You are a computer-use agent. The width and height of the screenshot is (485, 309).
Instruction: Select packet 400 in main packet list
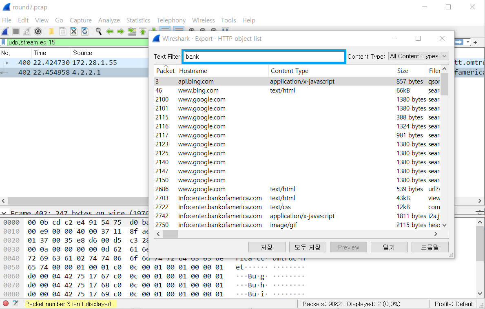(x=74, y=62)
